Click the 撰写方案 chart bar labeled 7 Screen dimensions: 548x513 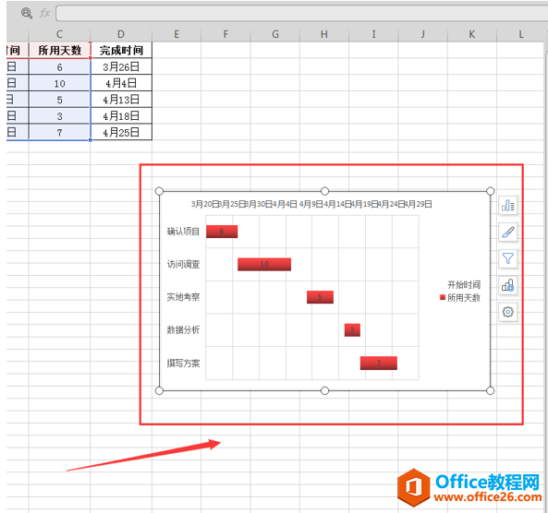coord(379,363)
